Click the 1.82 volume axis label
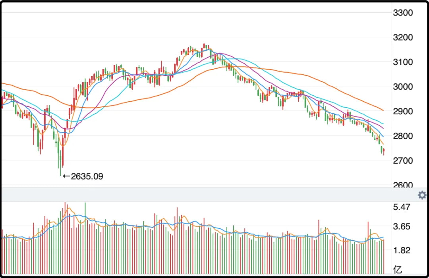429x278 pixels. pyautogui.click(x=402, y=250)
